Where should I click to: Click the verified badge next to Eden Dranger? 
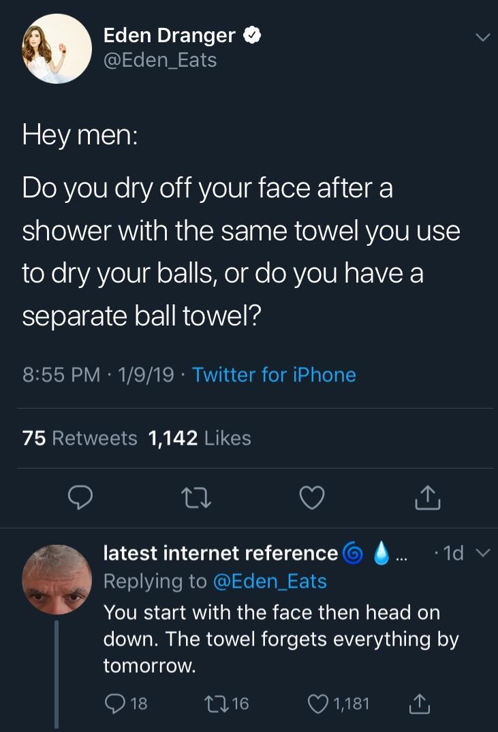(252, 35)
